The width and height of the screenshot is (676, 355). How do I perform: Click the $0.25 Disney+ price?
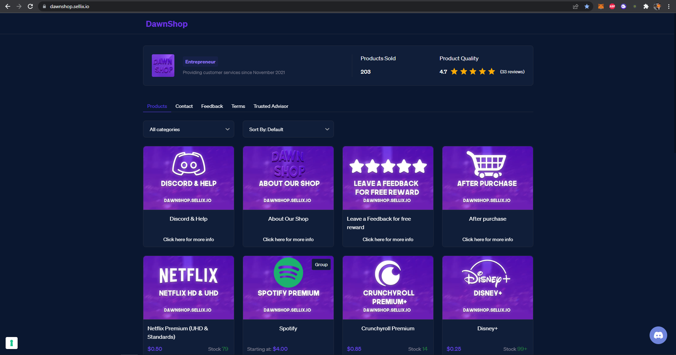pyautogui.click(x=454, y=349)
